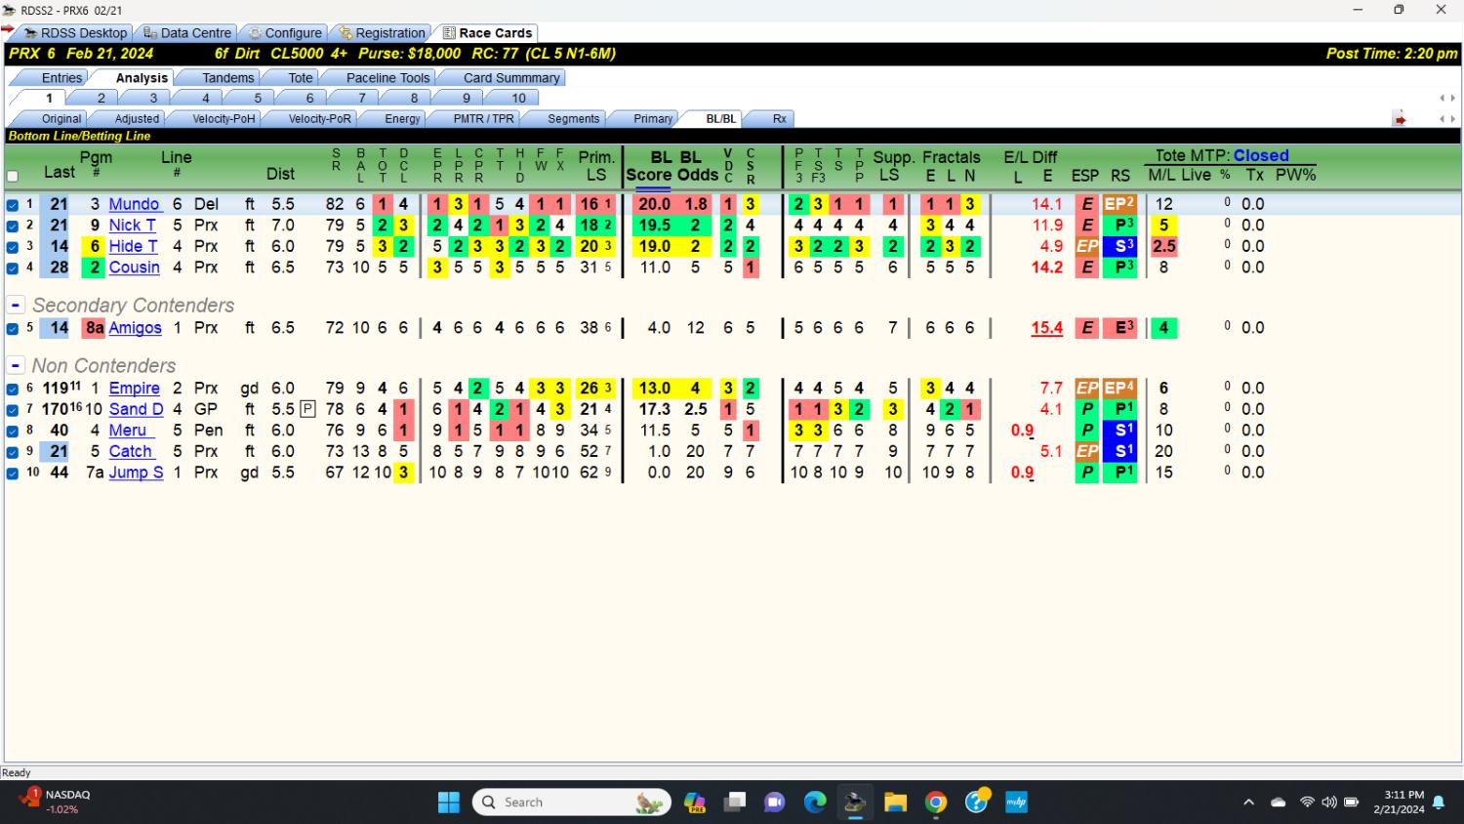Click the race tab row scroll arrows
The image size is (1464, 824).
click(1447, 98)
